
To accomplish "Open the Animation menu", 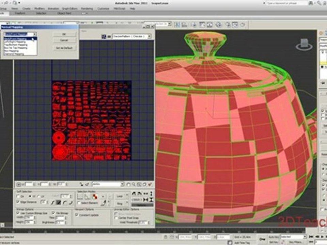I will pos(53,9).
